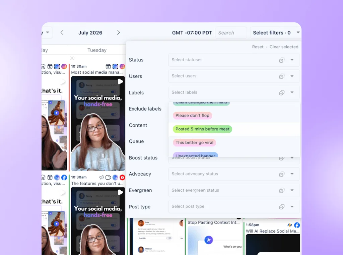This screenshot has width=343, height=255.
Task: Click the July 2026 month title
Action: [90, 33]
